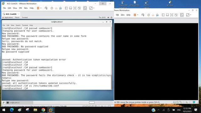The image size is (201, 113).
Task: Open terminal window's Help menu
Action: click(x=31, y=25)
